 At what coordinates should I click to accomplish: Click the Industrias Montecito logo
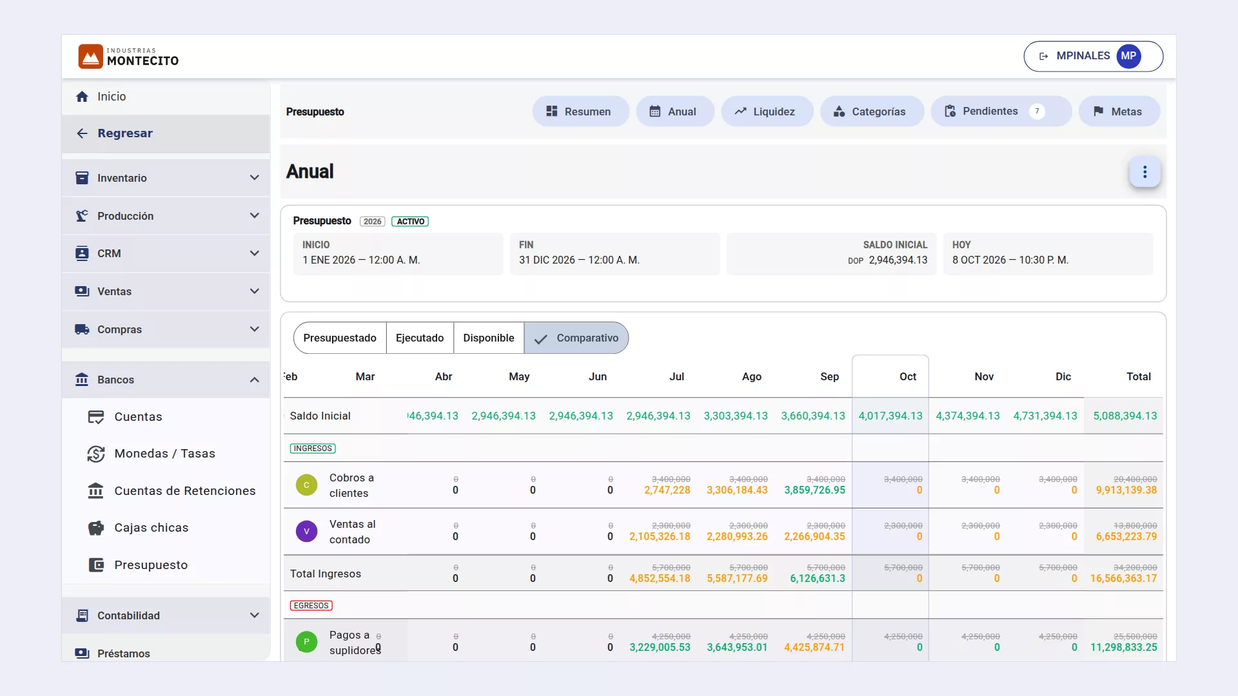[x=128, y=57]
